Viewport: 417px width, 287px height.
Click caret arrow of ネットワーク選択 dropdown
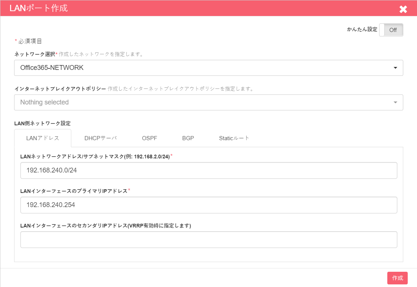tap(395, 68)
